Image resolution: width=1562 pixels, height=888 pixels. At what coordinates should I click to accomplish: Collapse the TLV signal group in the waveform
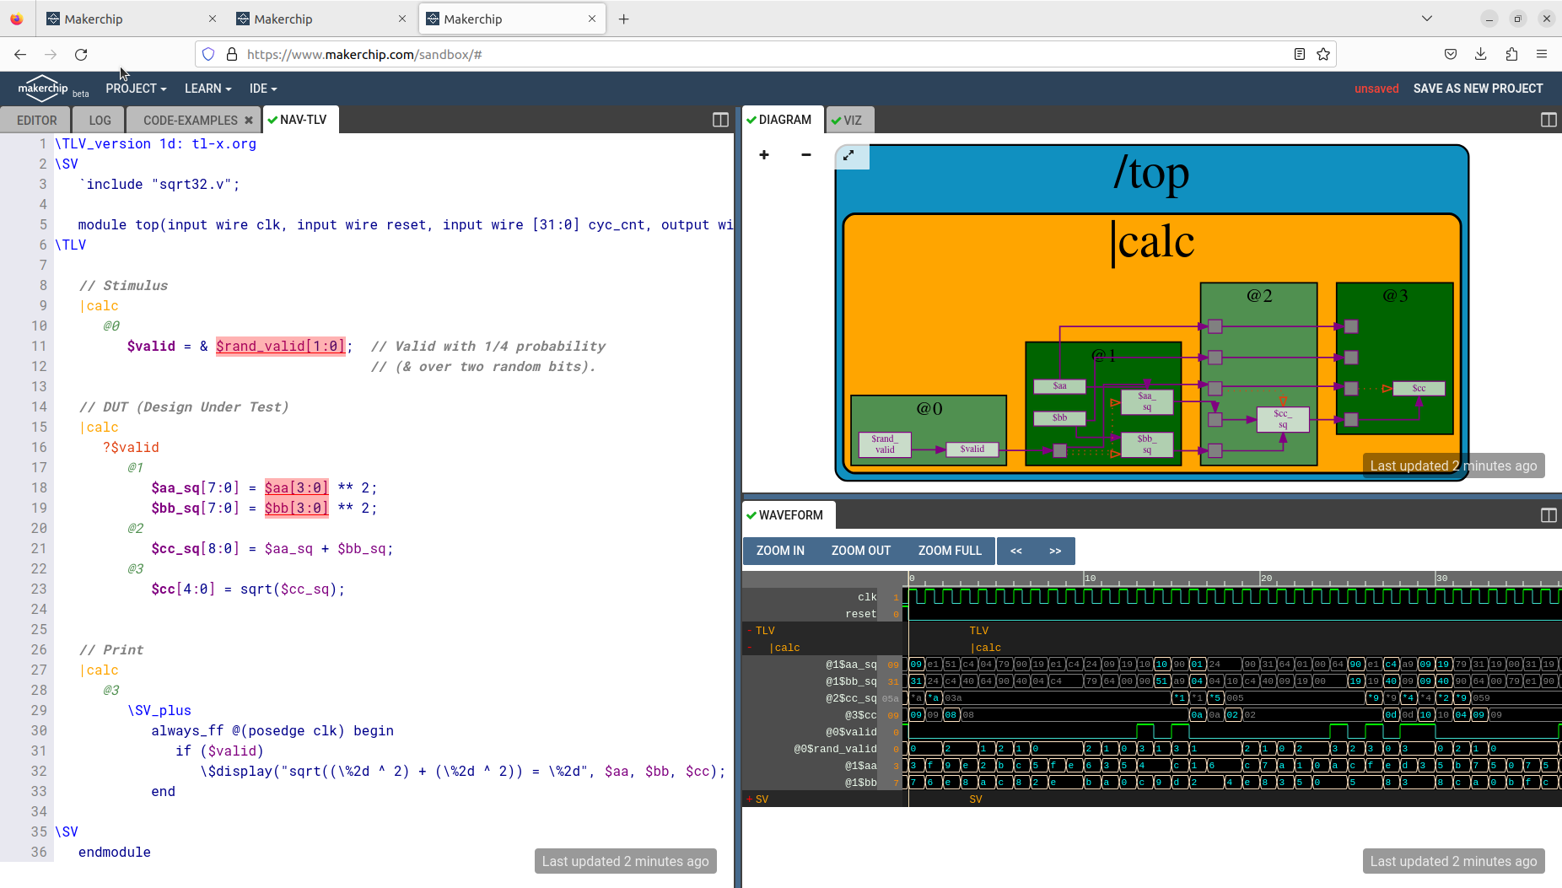[749, 630]
